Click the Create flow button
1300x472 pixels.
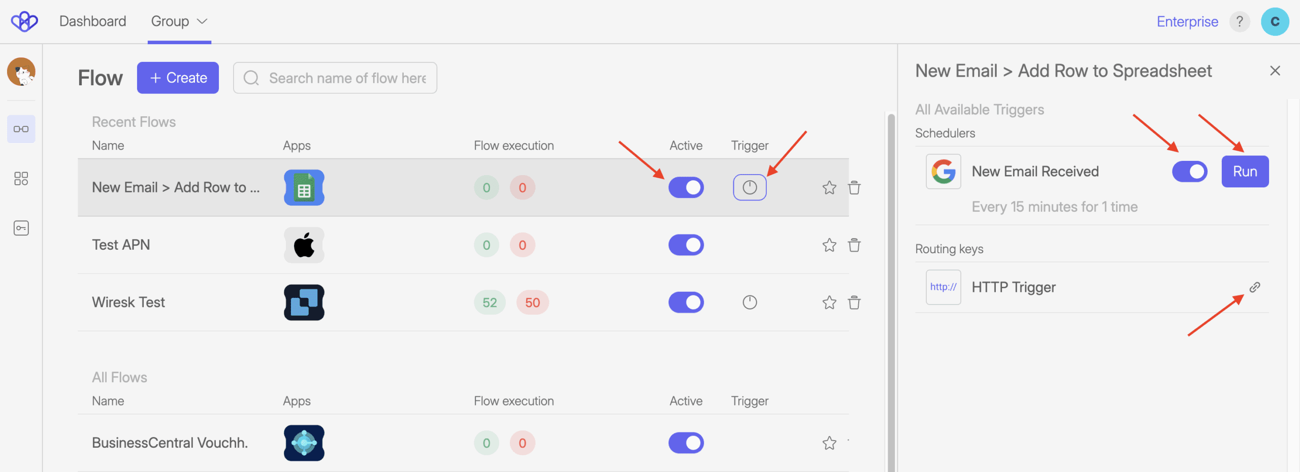coord(178,78)
